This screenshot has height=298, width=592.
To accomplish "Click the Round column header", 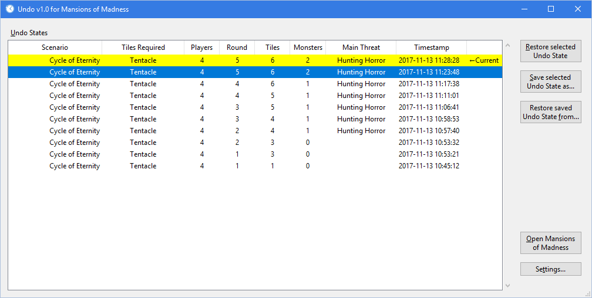I will click(237, 48).
